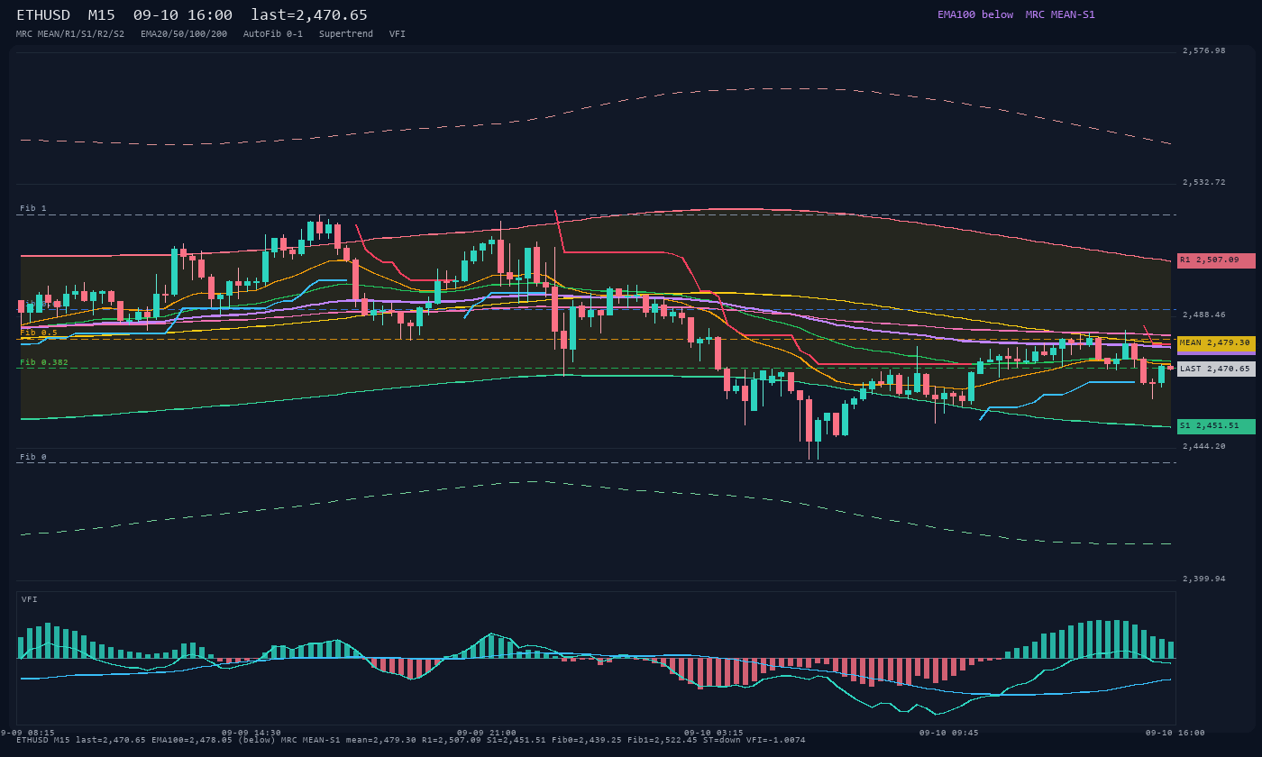Screen dimensions: 1262x757
Task: Select the 'Fib 0' level label
Action: 33,457
